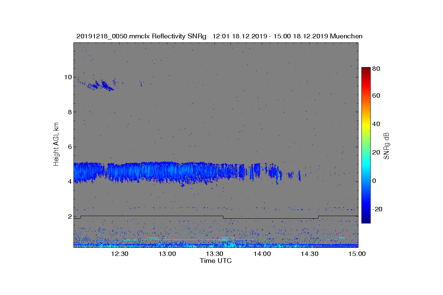The image size is (443, 295).
Task: Click the 12:30 time axis tick label
Action: [x=120, y=254]
